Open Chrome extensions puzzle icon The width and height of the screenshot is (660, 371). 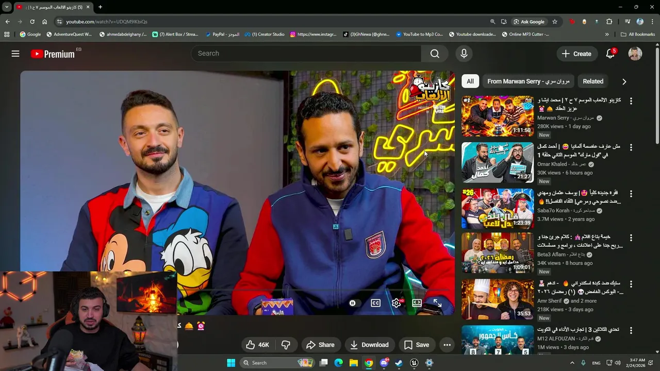(x=609, y=22)
